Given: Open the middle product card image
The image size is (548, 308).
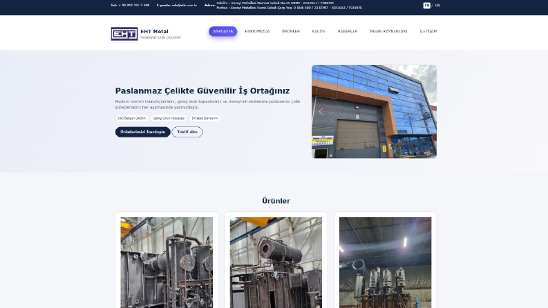Looking at the screenshot, I should [x=276, y=262].
